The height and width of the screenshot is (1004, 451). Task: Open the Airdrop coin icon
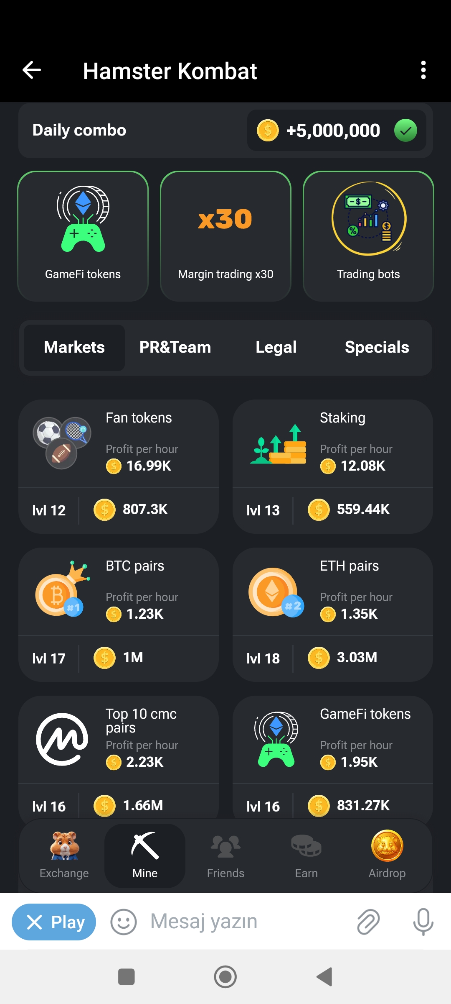pos(387,845)
